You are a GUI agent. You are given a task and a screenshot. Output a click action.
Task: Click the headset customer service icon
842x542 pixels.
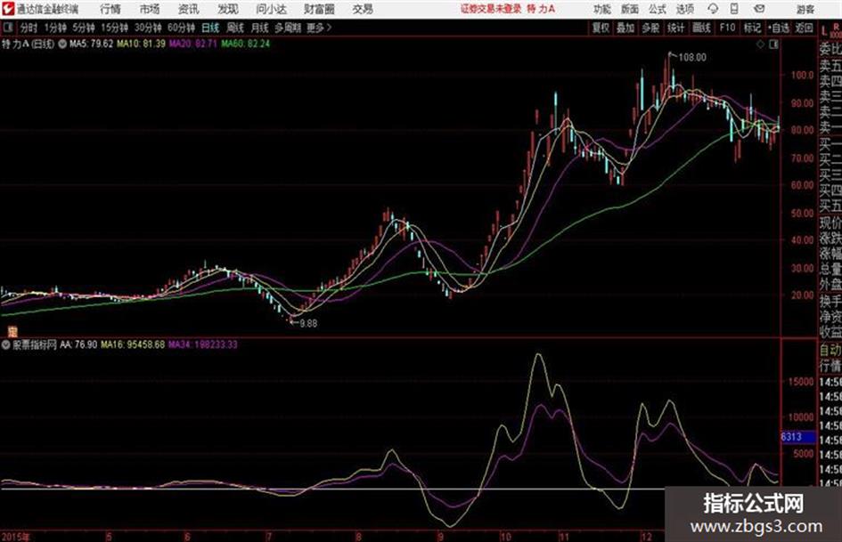click(713, 9)
